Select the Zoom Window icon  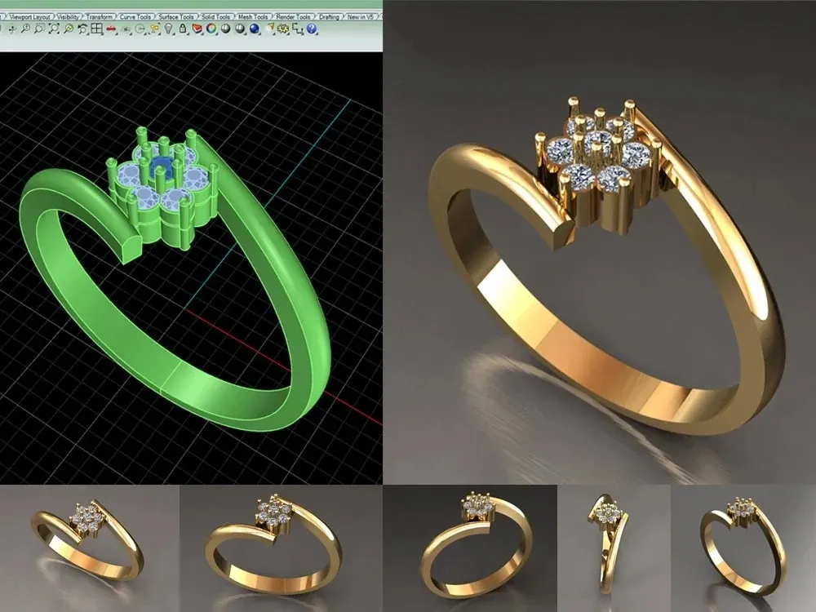(39, 29)
